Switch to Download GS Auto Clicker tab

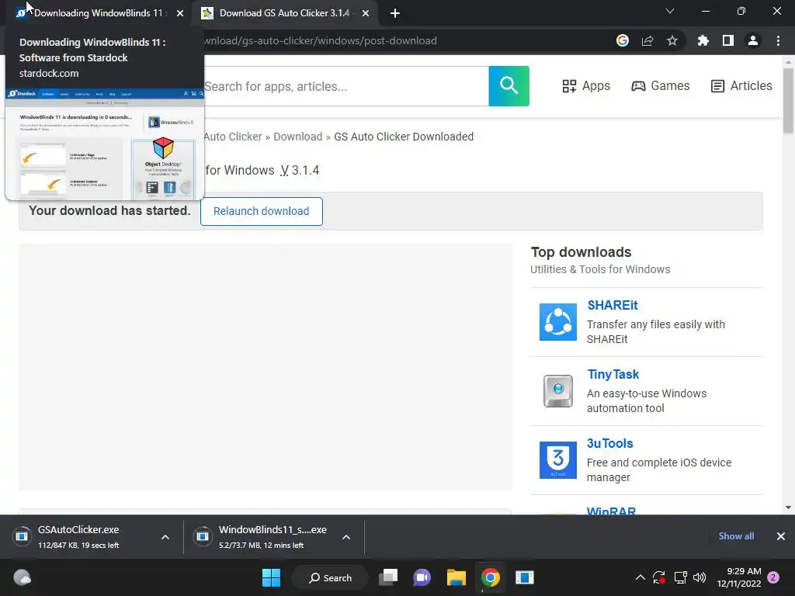[284, 13]
